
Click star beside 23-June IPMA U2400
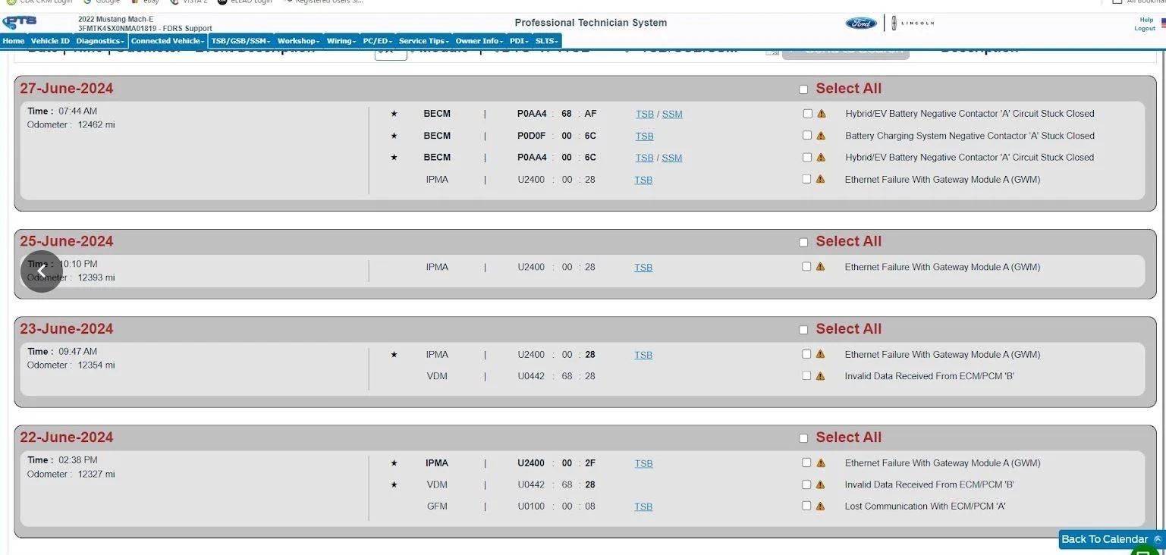pyautogui.click(x=394, y=354)
